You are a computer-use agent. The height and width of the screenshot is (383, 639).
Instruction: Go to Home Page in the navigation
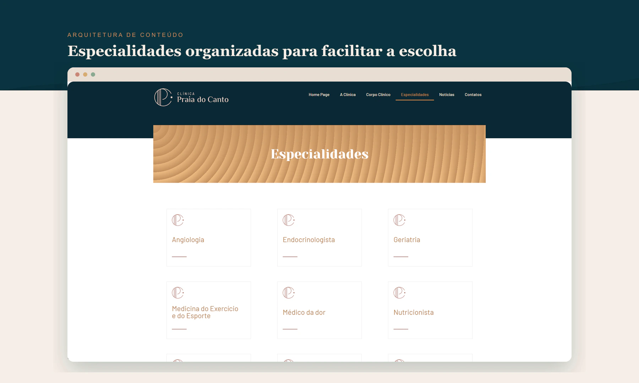pos(319,95)
